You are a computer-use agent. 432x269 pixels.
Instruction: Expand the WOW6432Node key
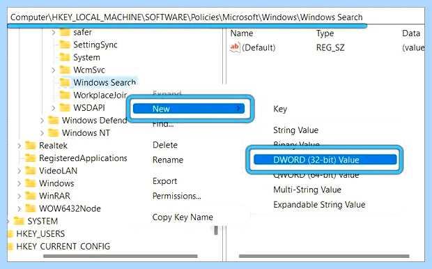click(19, 209)
